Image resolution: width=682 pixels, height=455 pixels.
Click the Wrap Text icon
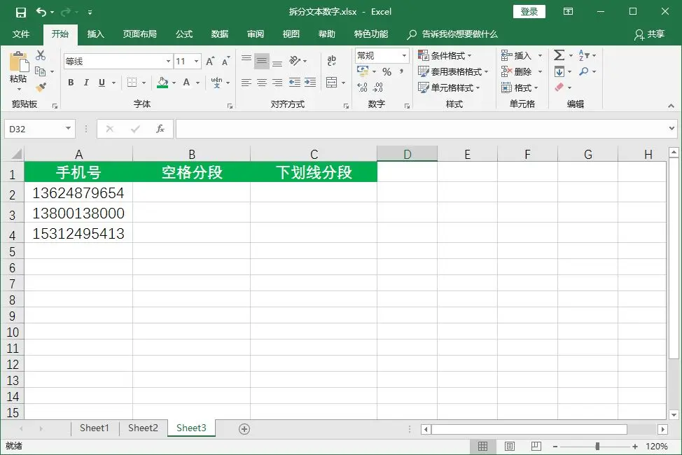coord(332,61)
